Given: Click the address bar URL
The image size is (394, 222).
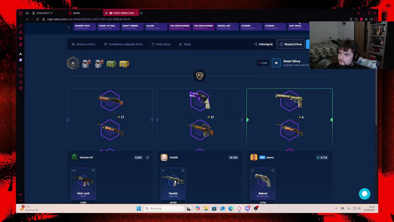Looking at the screenshot, I should tap(89, 19).
